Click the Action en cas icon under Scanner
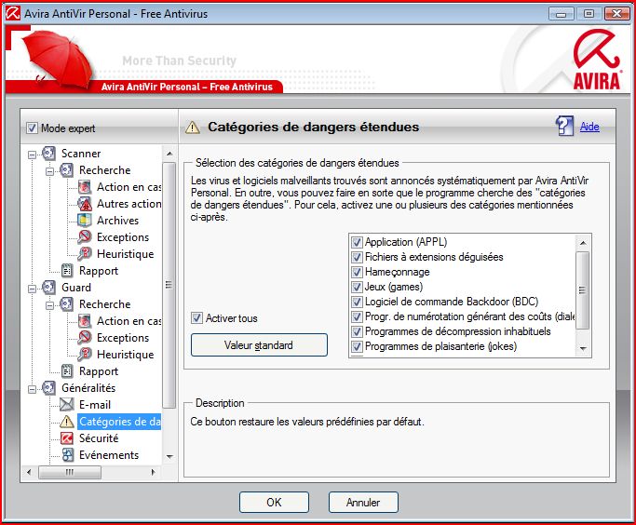The image size is (636, 525). [85, 186]
